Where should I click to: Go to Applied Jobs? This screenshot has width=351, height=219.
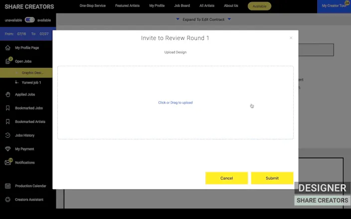[25, 95]
